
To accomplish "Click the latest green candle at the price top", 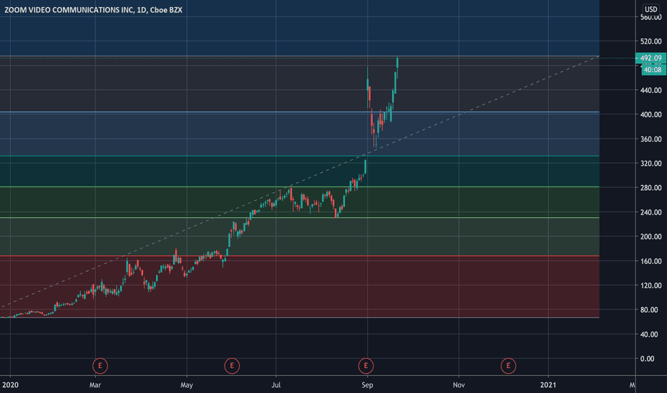I will (397, 62).
